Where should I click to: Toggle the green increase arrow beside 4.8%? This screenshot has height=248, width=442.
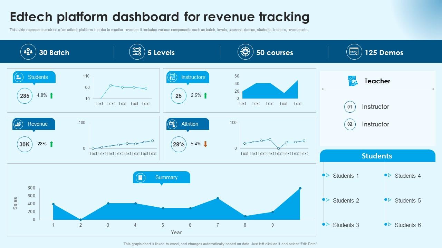coord(51,95)
